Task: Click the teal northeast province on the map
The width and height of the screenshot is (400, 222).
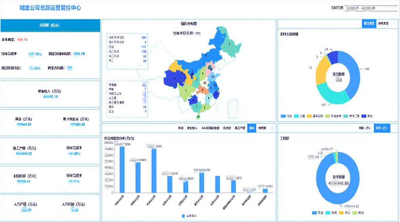Action: tap(231, 45)
